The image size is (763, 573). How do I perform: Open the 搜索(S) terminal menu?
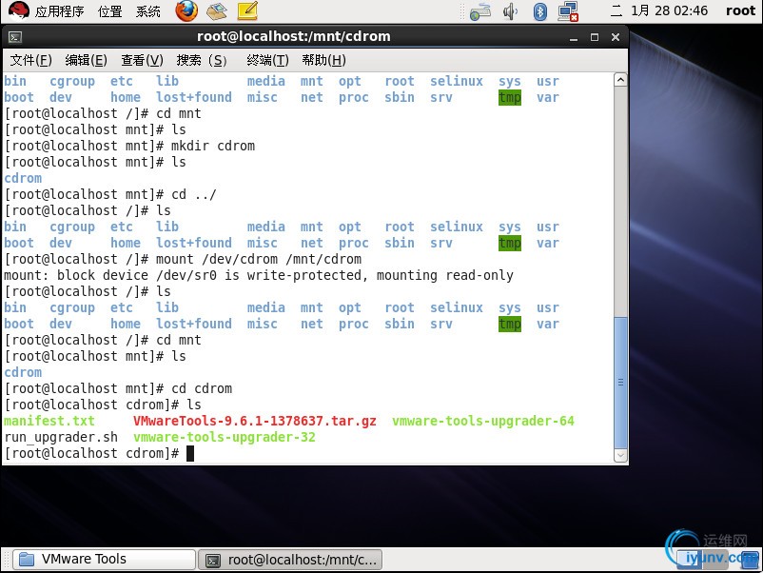pyautogui.click(x=202, y=60)
